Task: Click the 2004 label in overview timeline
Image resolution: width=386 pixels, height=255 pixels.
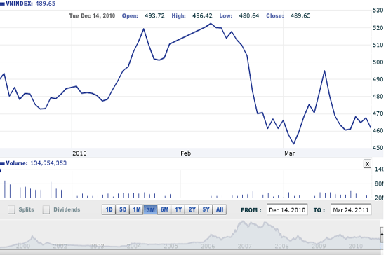Action: pos(133,246)
